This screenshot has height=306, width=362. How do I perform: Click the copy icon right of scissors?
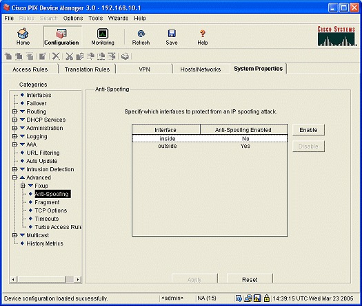pos(80,56)
